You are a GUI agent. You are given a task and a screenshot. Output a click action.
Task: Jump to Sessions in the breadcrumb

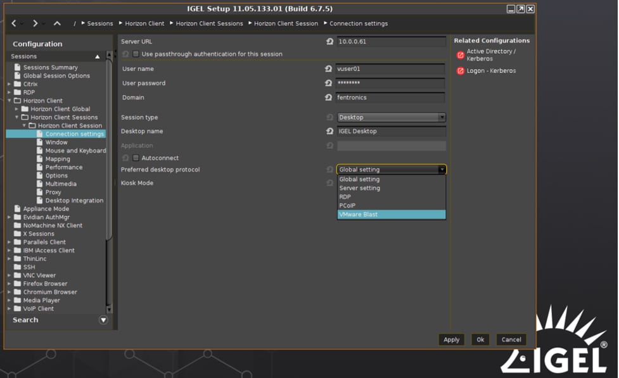click(100, 23)
